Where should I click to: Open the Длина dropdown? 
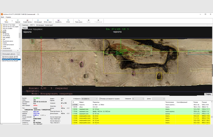[x=158, y=99]
